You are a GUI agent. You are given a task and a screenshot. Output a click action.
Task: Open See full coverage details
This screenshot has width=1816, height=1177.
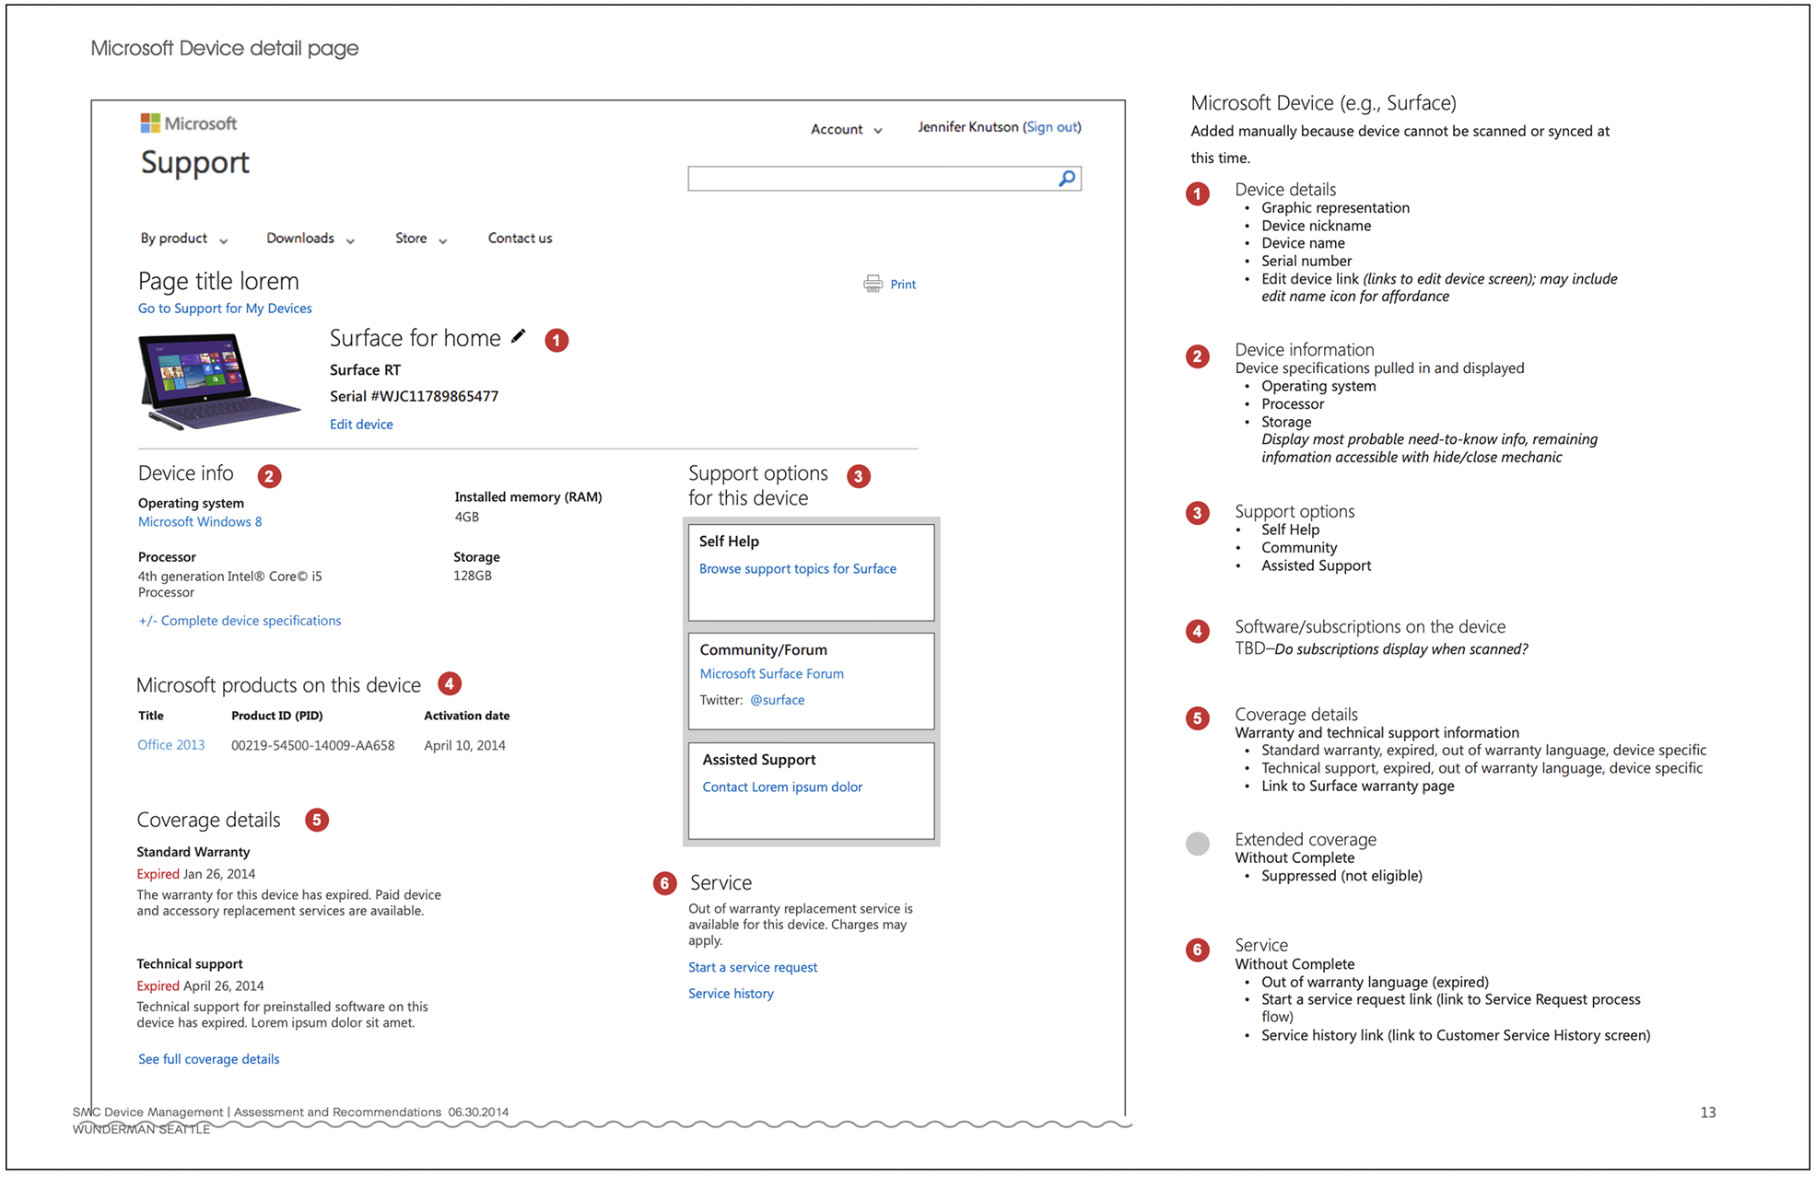(x=208, y=1058)
